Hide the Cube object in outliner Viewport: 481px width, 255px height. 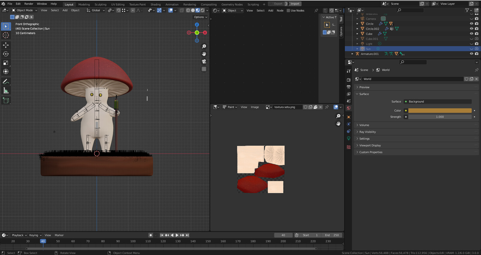click(471, 34)
